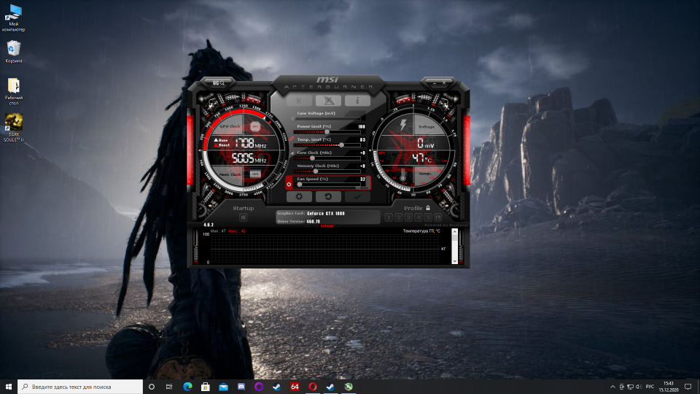Open Mail app from taskbar

(223, 387)
